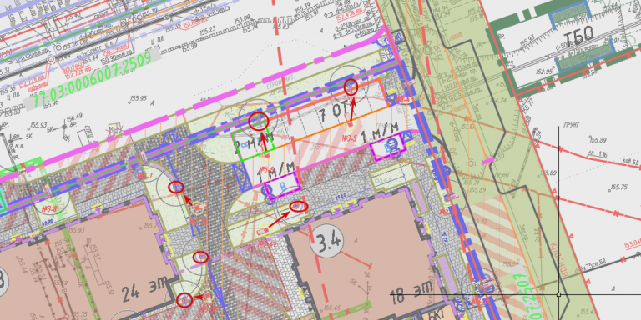Click the elevation mark 155.89
641x320 pixels.
pyautogui.click(x=598, y=140)
